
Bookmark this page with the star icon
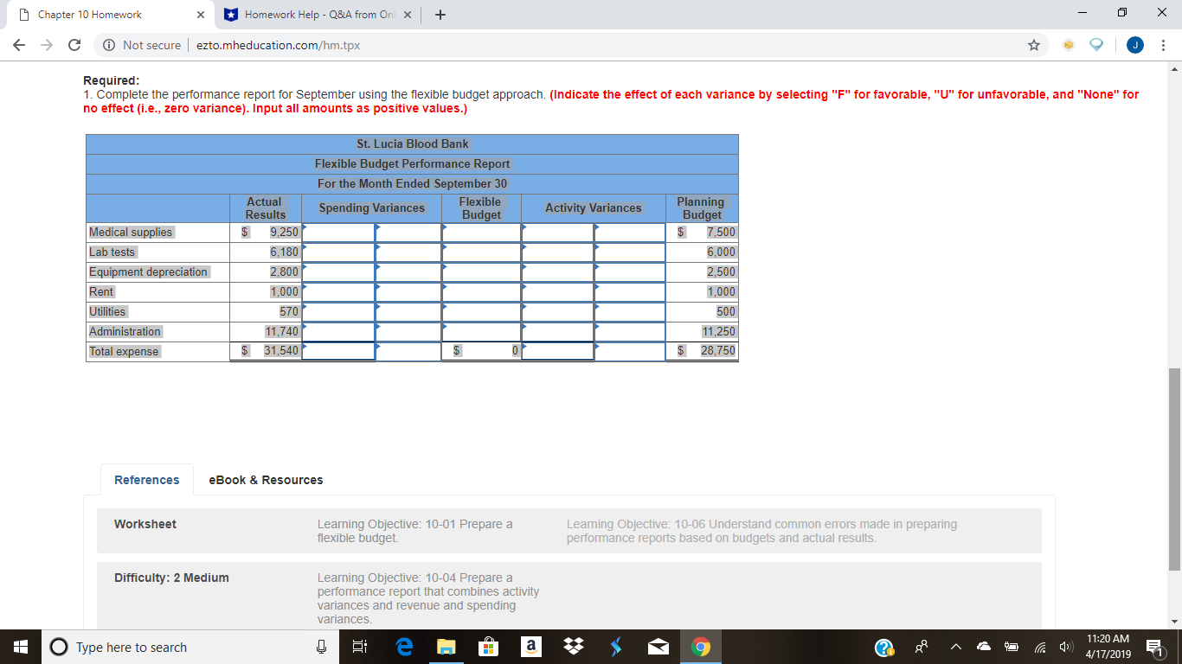[1035, 44]
